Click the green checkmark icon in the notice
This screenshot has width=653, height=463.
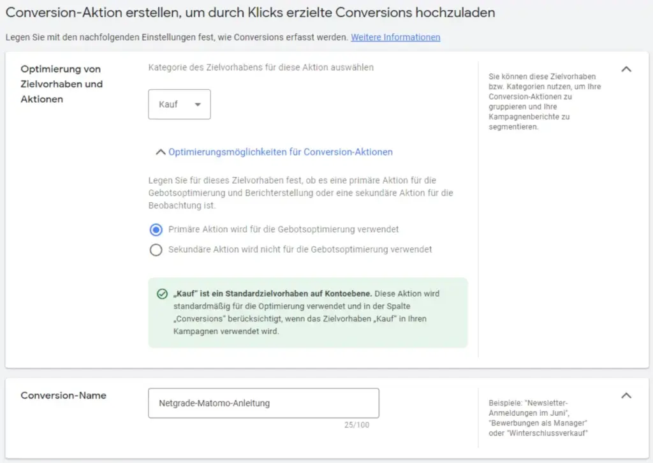163,294
